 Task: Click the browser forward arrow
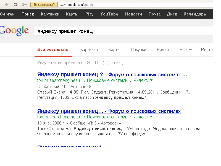6,5
